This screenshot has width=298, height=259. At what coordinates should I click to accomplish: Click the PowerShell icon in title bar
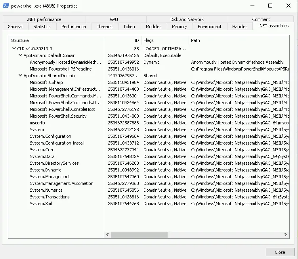6,6
